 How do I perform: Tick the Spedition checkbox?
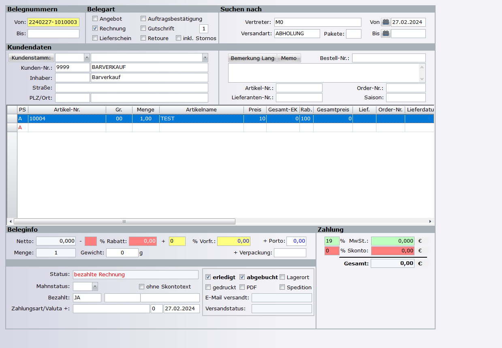pos(282,287)
